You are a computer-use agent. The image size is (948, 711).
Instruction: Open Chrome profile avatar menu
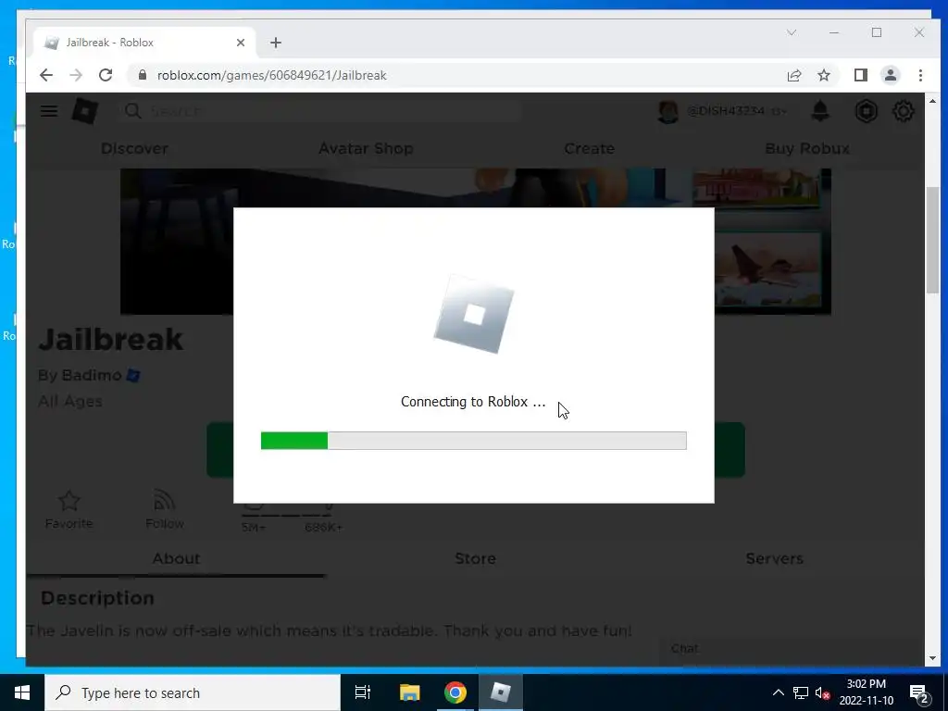pos(891,75)
